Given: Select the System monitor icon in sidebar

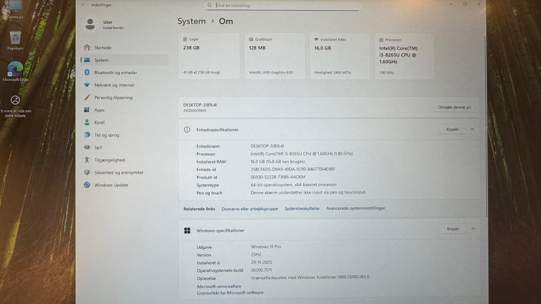Looking at the screenshot, I should pyautogui.click(x=87, y=60).
